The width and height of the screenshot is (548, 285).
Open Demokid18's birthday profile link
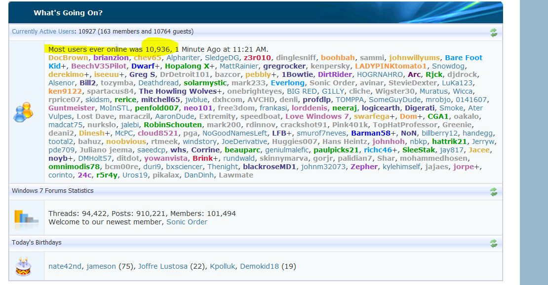(x=259, y=266)
